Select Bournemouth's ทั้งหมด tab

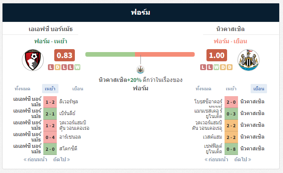tap(22, 89)
